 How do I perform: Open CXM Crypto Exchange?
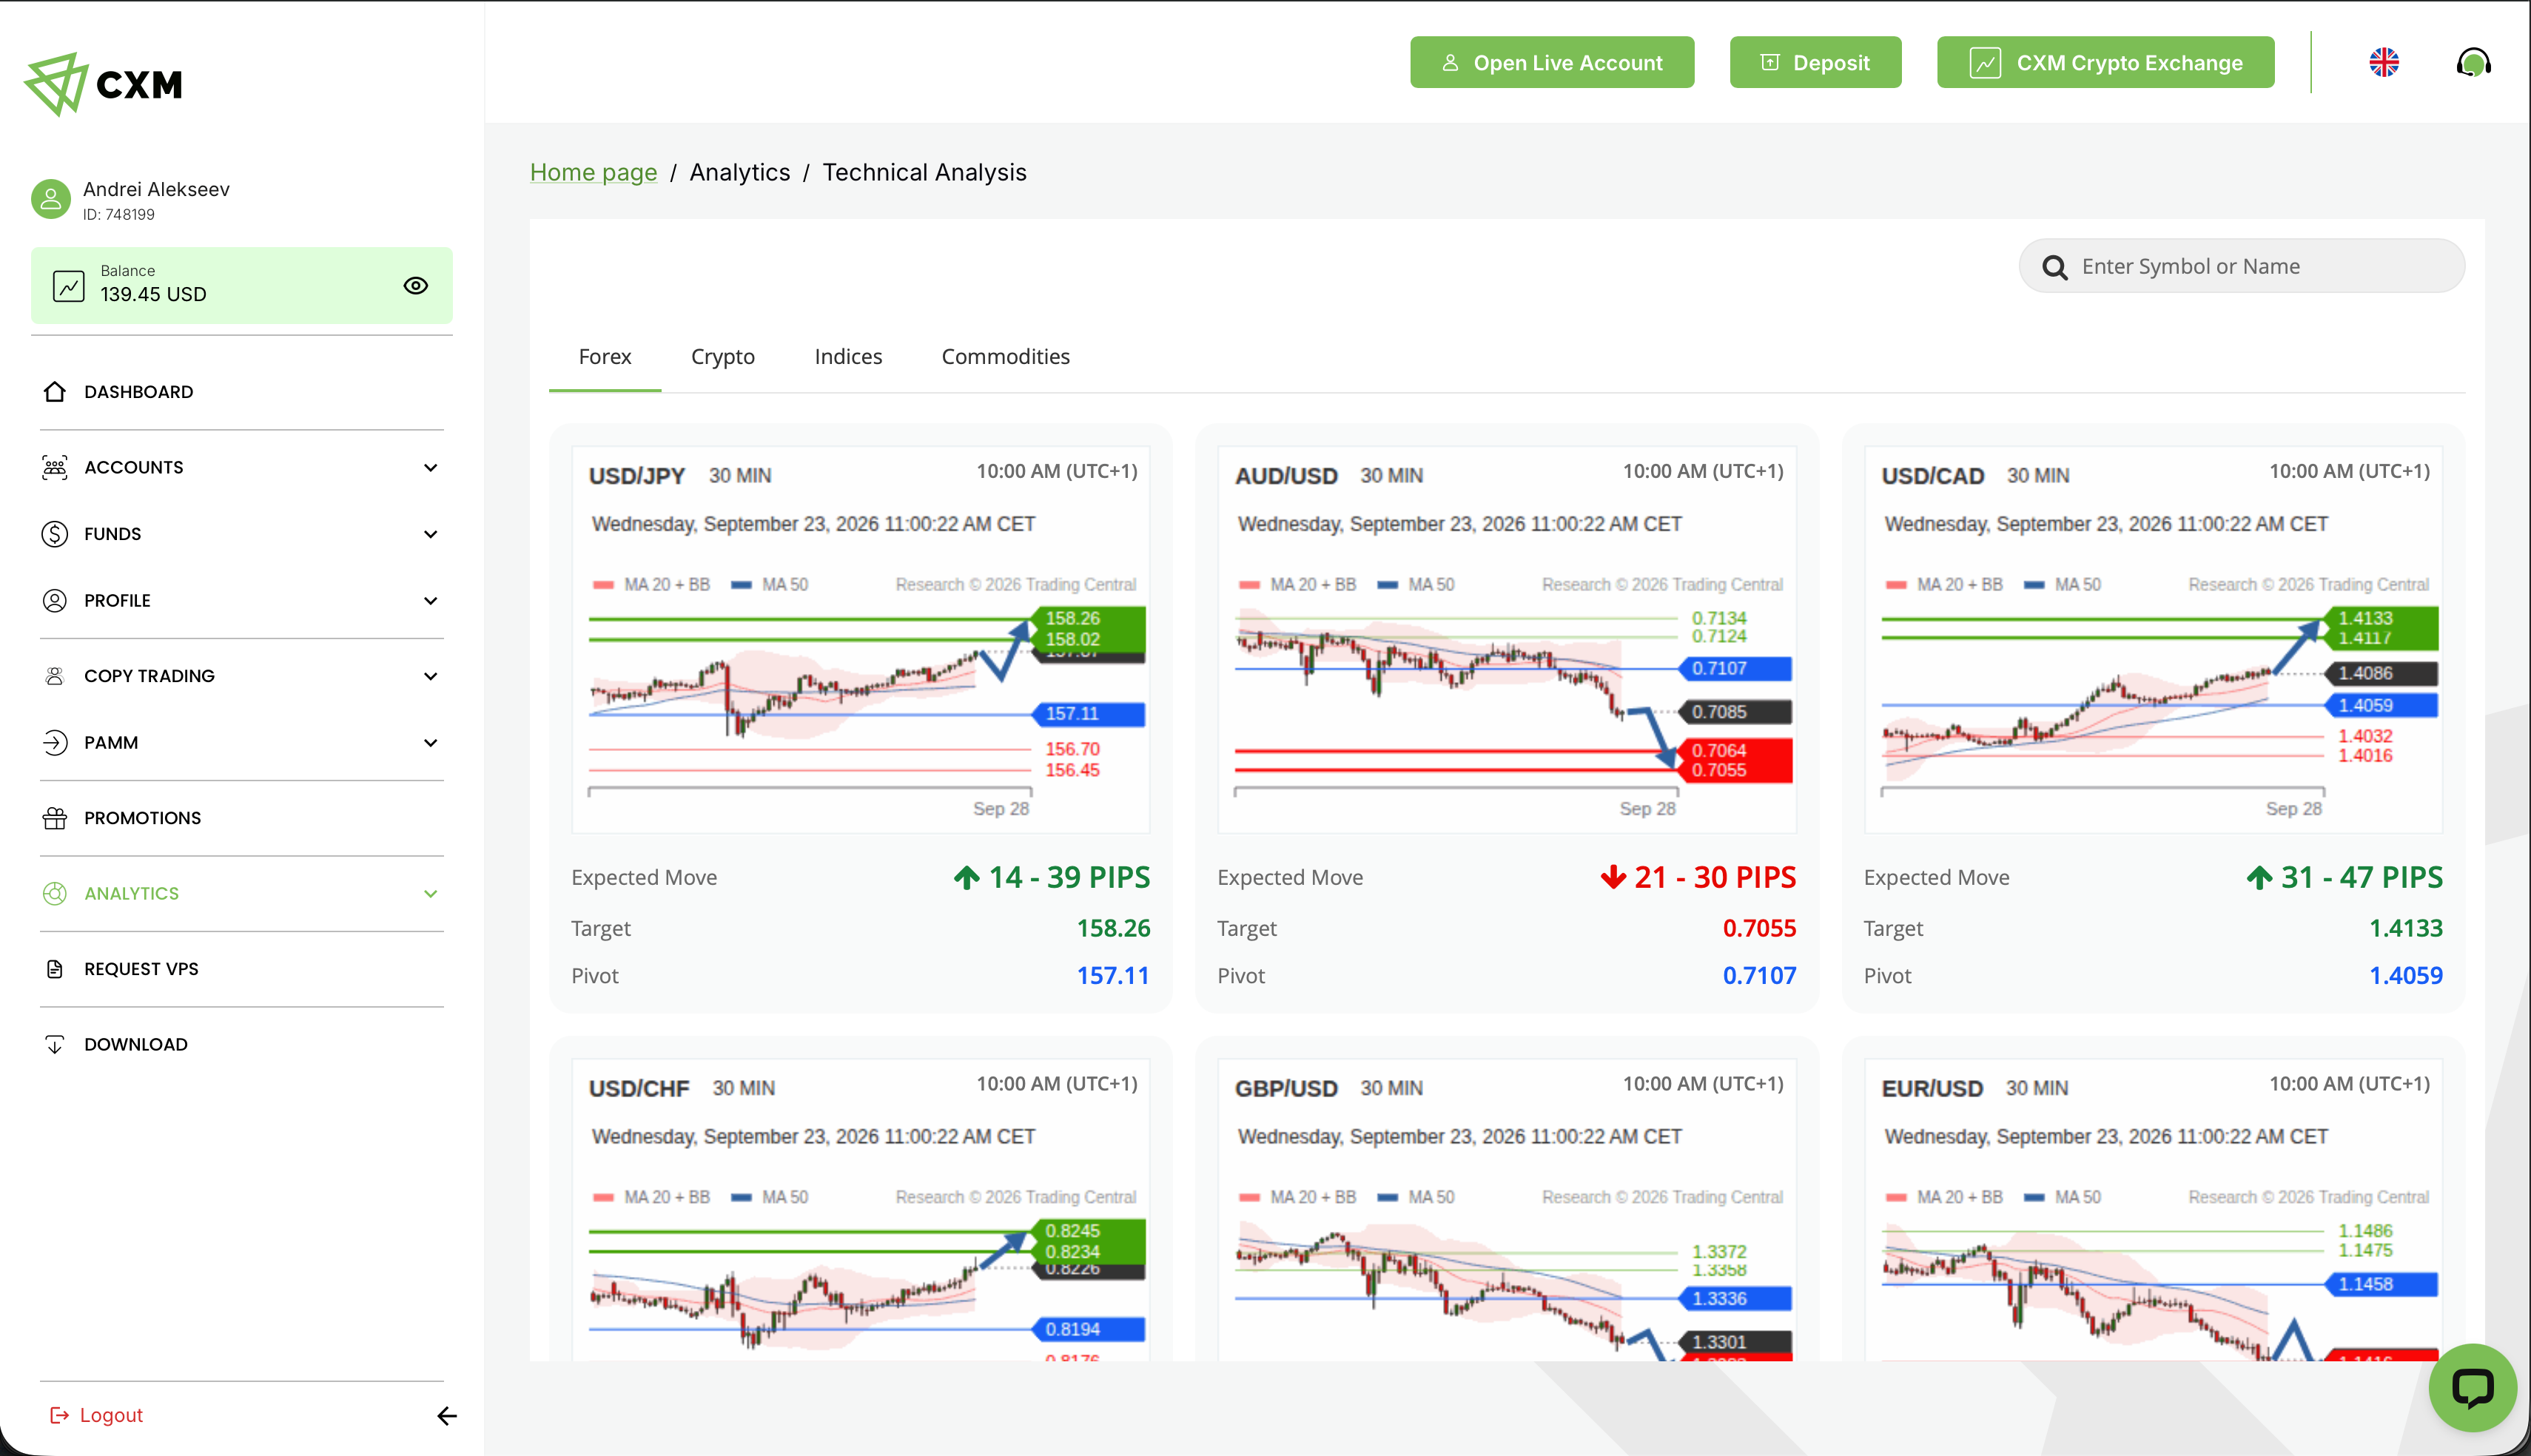(x=2105, y=63)
